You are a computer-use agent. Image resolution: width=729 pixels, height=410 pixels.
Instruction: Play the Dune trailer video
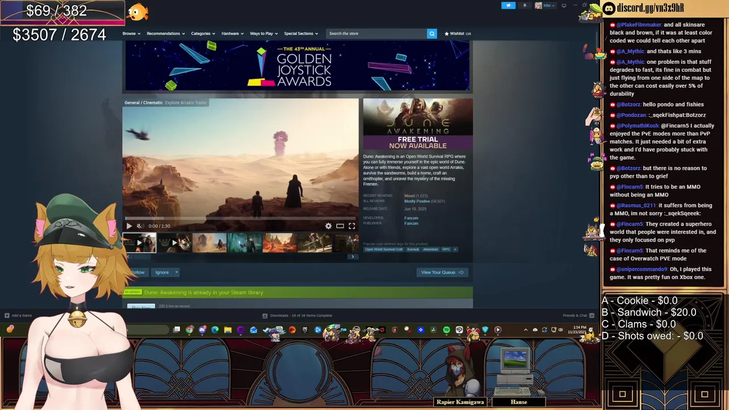coord(129,226)
